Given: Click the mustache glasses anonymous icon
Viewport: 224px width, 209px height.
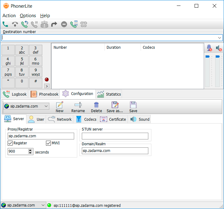Looking at the screenshot, I should (84, 24).
